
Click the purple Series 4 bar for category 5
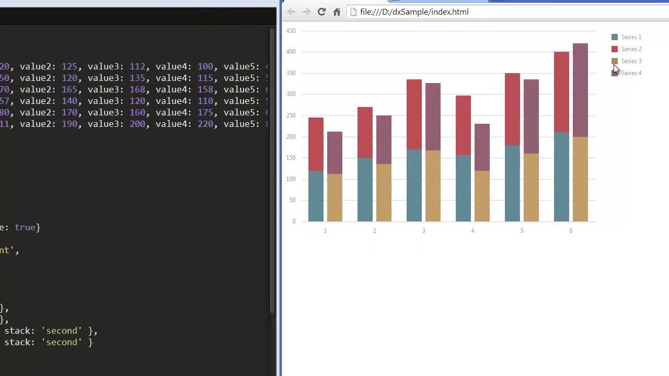tap(531, 116)
